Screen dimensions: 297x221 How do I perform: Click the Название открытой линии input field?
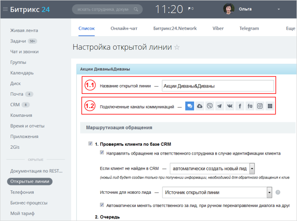pos(218,86)
